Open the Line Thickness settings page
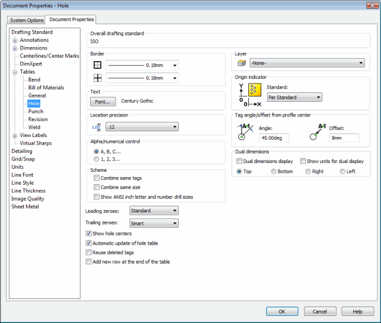Image resolution: width=381 pixels, height=323 pixels. click(28, 191)
